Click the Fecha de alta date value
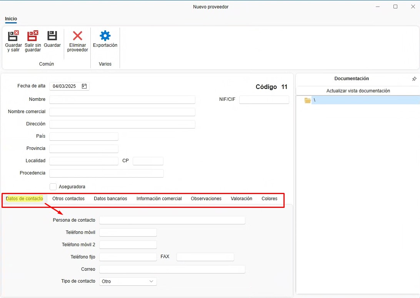 pyautogui.click(x=64, y=86)
